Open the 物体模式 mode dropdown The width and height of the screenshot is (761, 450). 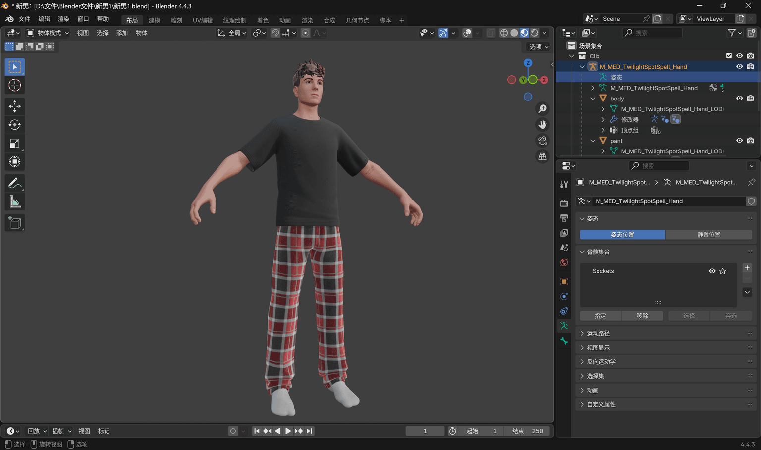point(48,33)
